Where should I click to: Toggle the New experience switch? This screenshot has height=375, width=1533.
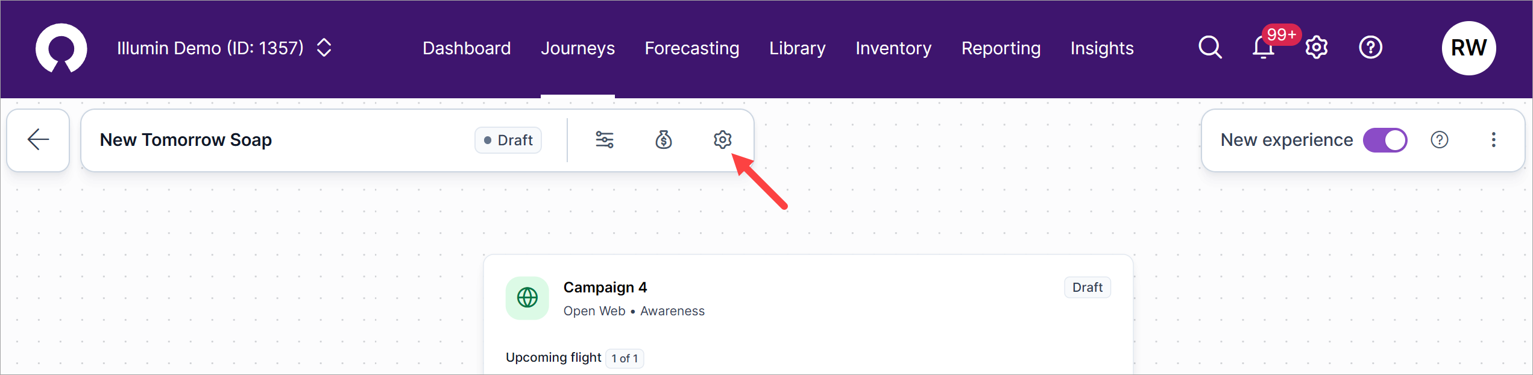1385,140
